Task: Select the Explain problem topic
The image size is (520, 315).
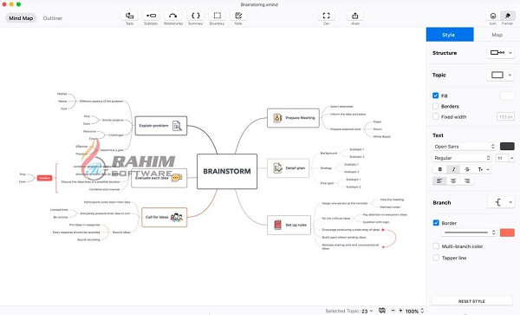Action: [161, 126]
